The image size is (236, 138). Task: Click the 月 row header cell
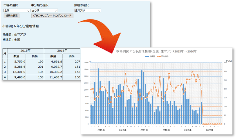pos(5,53)
